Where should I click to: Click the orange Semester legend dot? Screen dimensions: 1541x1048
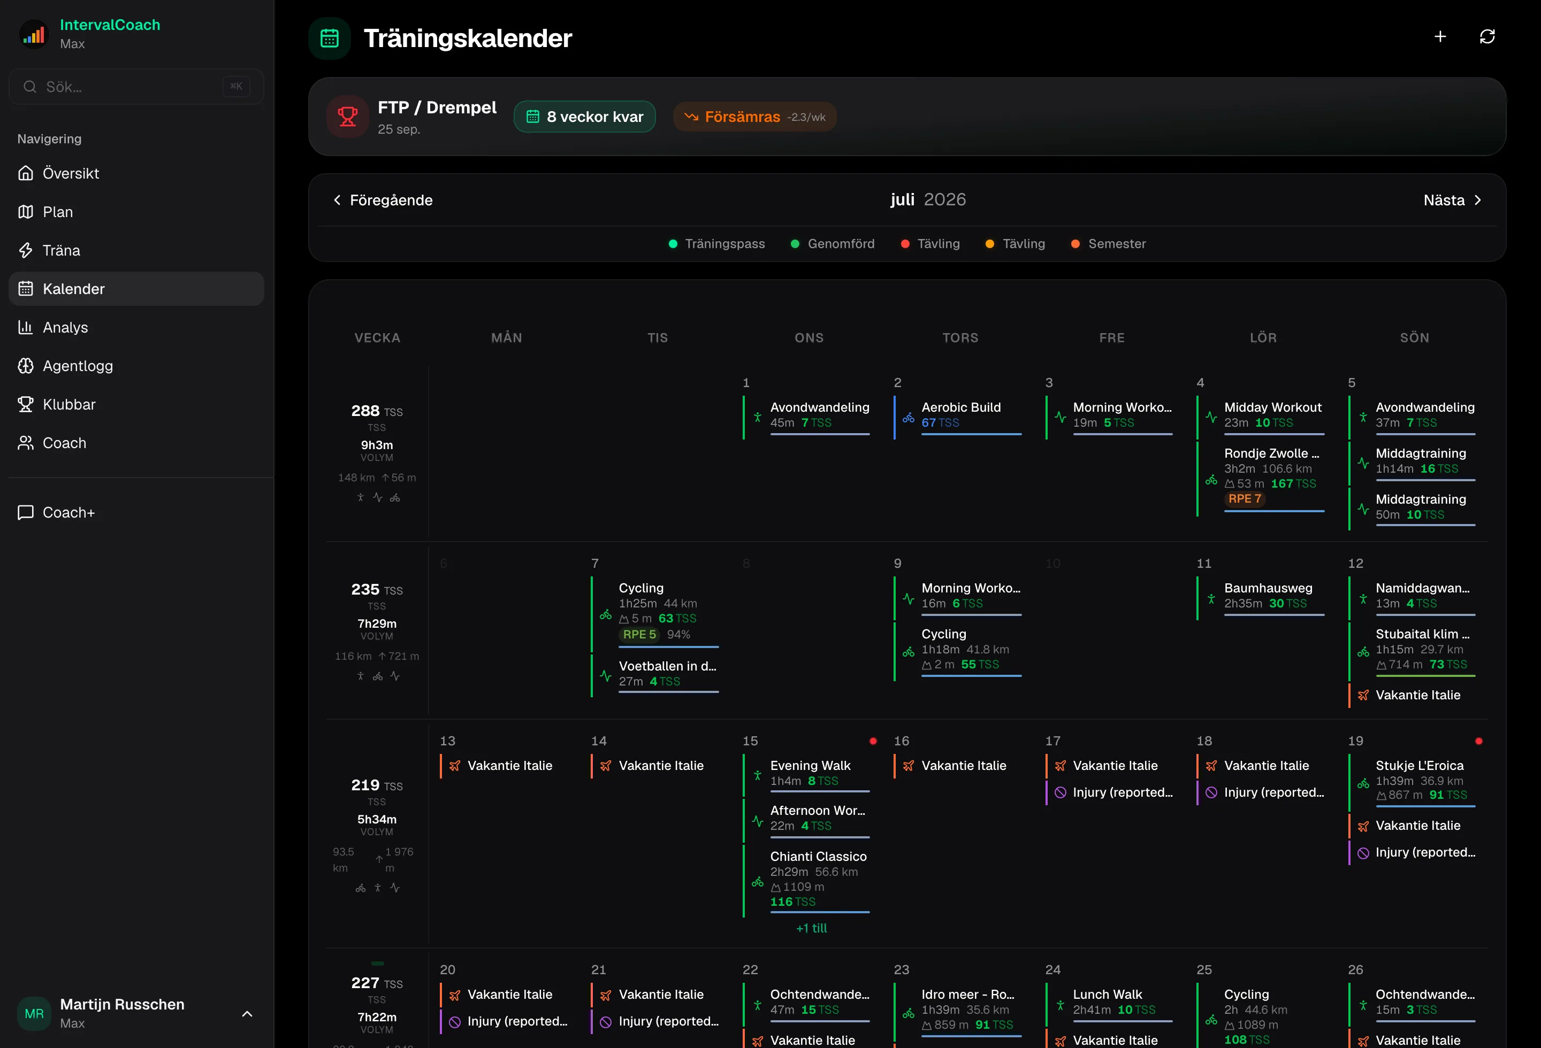click(x=1075, y=244)
